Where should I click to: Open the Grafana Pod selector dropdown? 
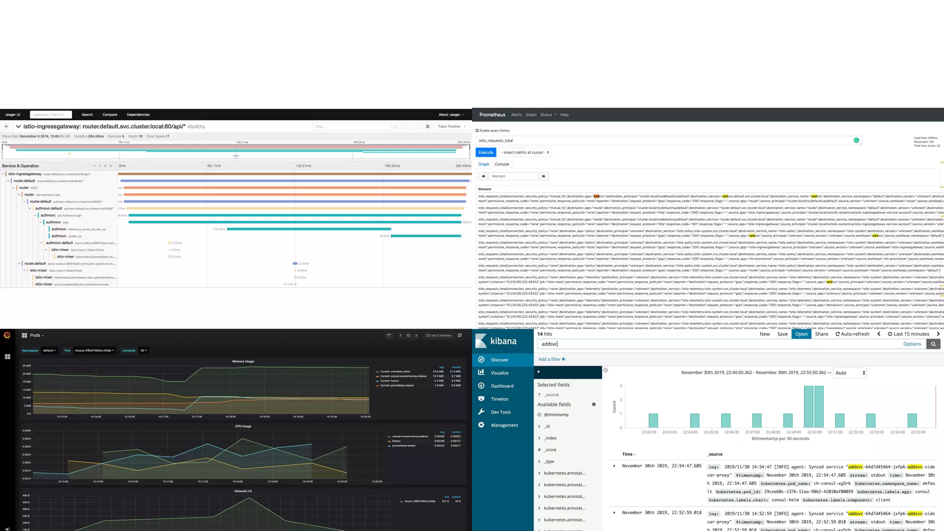94,350
